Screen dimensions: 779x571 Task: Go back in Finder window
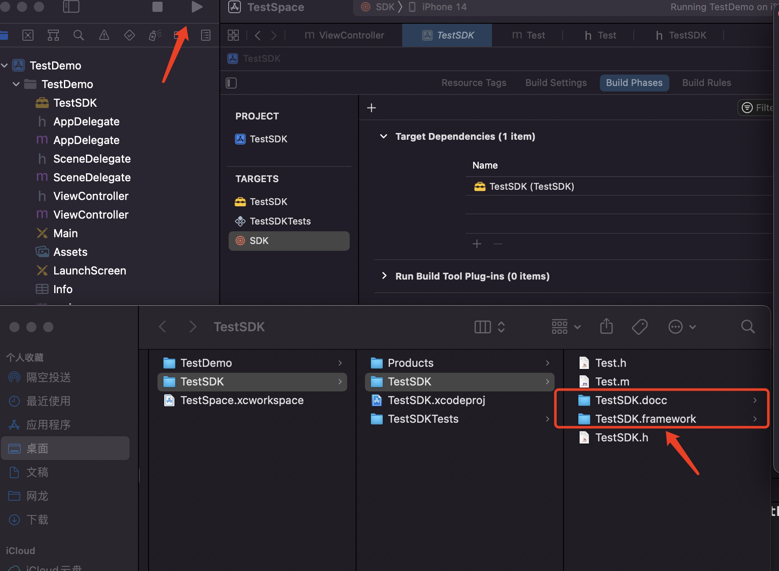[x=162, y=327]
